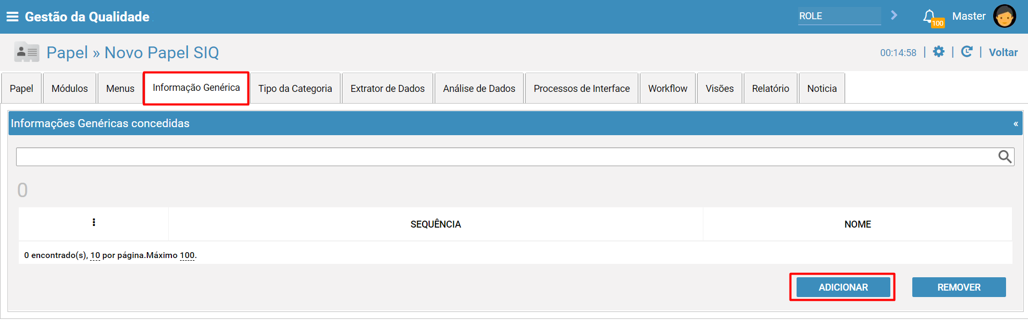Change the Máximo 100 value
Viewport: 1028px width, 320px height.
coord(187,255)
